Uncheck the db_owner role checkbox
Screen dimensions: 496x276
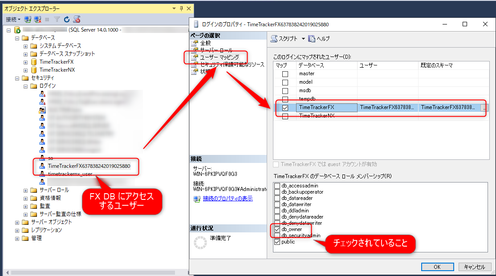pos(277,230)
